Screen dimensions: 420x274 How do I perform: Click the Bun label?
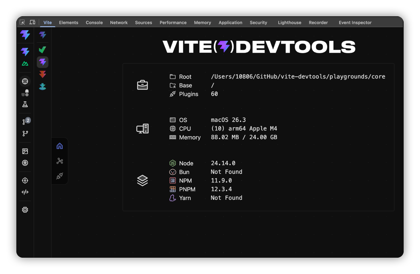click(184, 172)
